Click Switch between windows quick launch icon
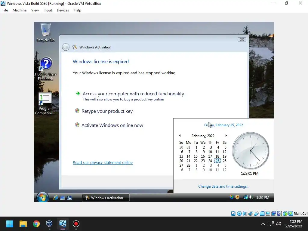The height and width of the screenshot is (231, 308). [69, 198]
